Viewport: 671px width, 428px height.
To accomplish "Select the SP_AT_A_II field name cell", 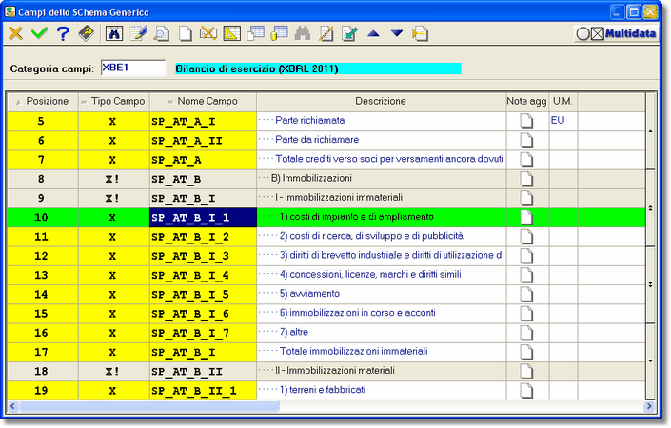I will pyautogui.click(x=204, y=141).
